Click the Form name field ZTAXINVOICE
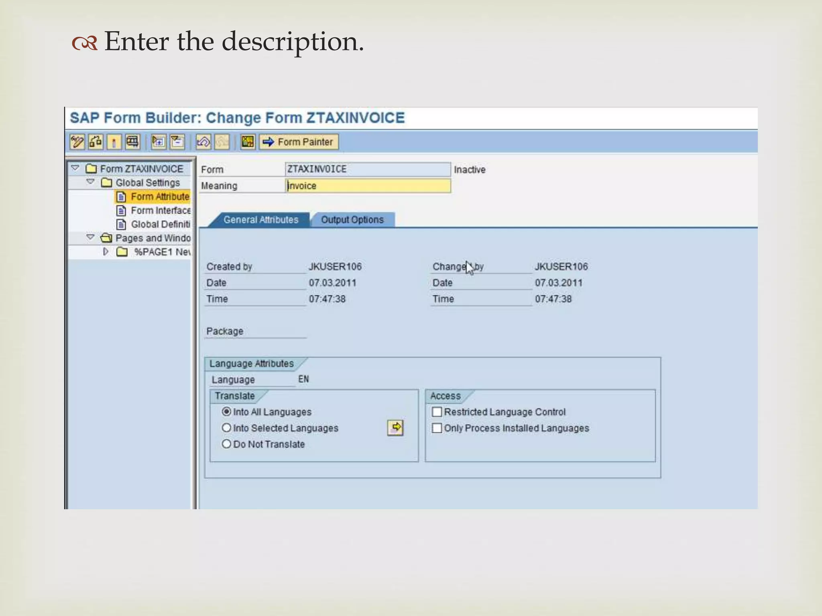The image size is (822, 616). (x=368, y=169)
